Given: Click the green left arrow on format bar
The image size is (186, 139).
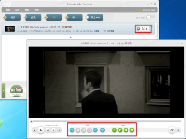Looking at the screenshot, I should tap(3, 91).
